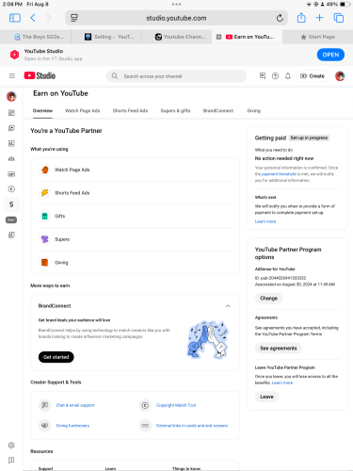Open the Earn dollar sidebar icon
Screen dimensions: 353x471
[x=11, y=204]
